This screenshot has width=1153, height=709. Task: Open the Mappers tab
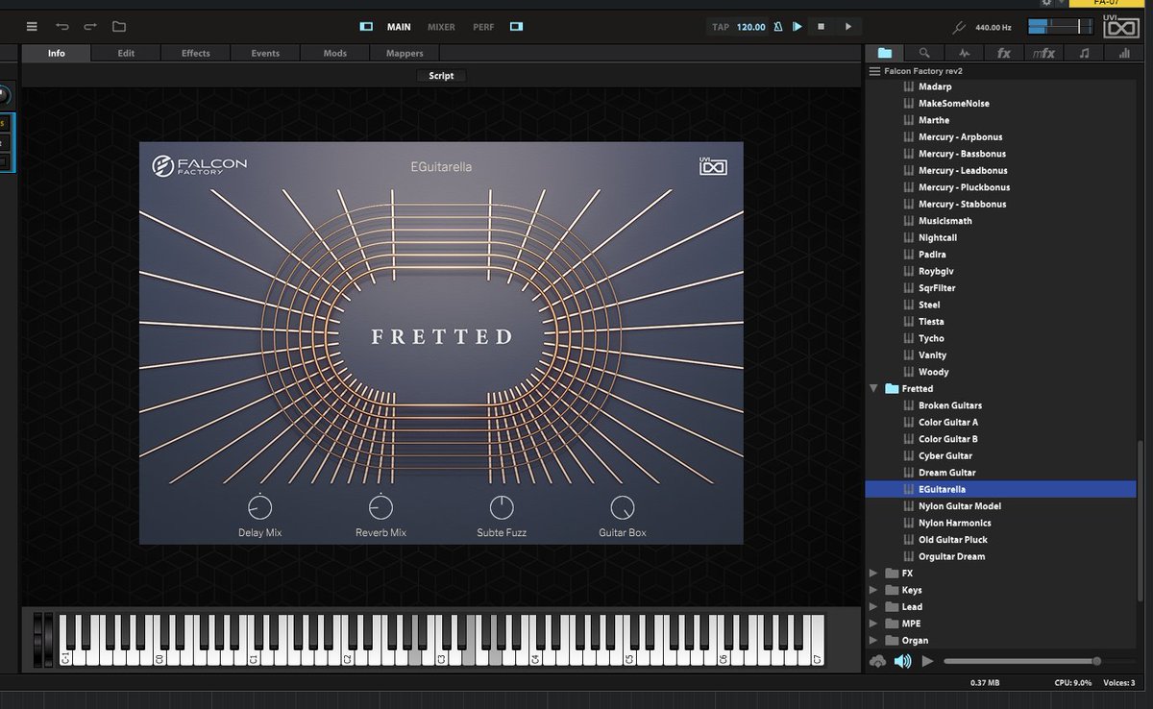tap(405, 53)
